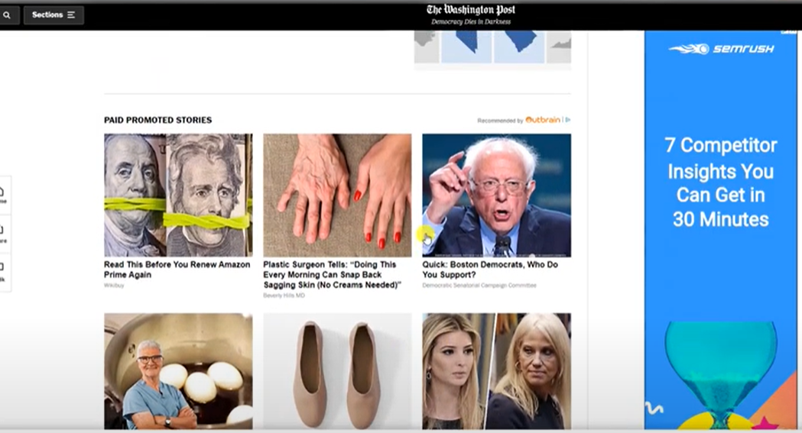Open the '7 Competitor Insights' ad text
This screenshot has width=802, height=433.
tap(721, 183)
